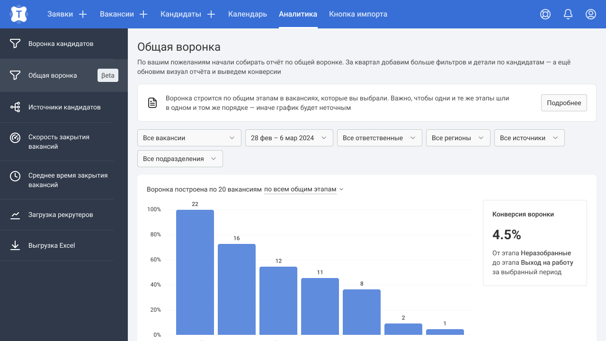Click the chart bar with value 8
The height and width of the screenshot is (341, 606).
[x=362, y=312]
